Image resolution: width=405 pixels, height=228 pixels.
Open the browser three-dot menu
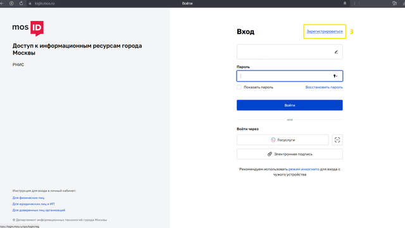coord(354,3)
